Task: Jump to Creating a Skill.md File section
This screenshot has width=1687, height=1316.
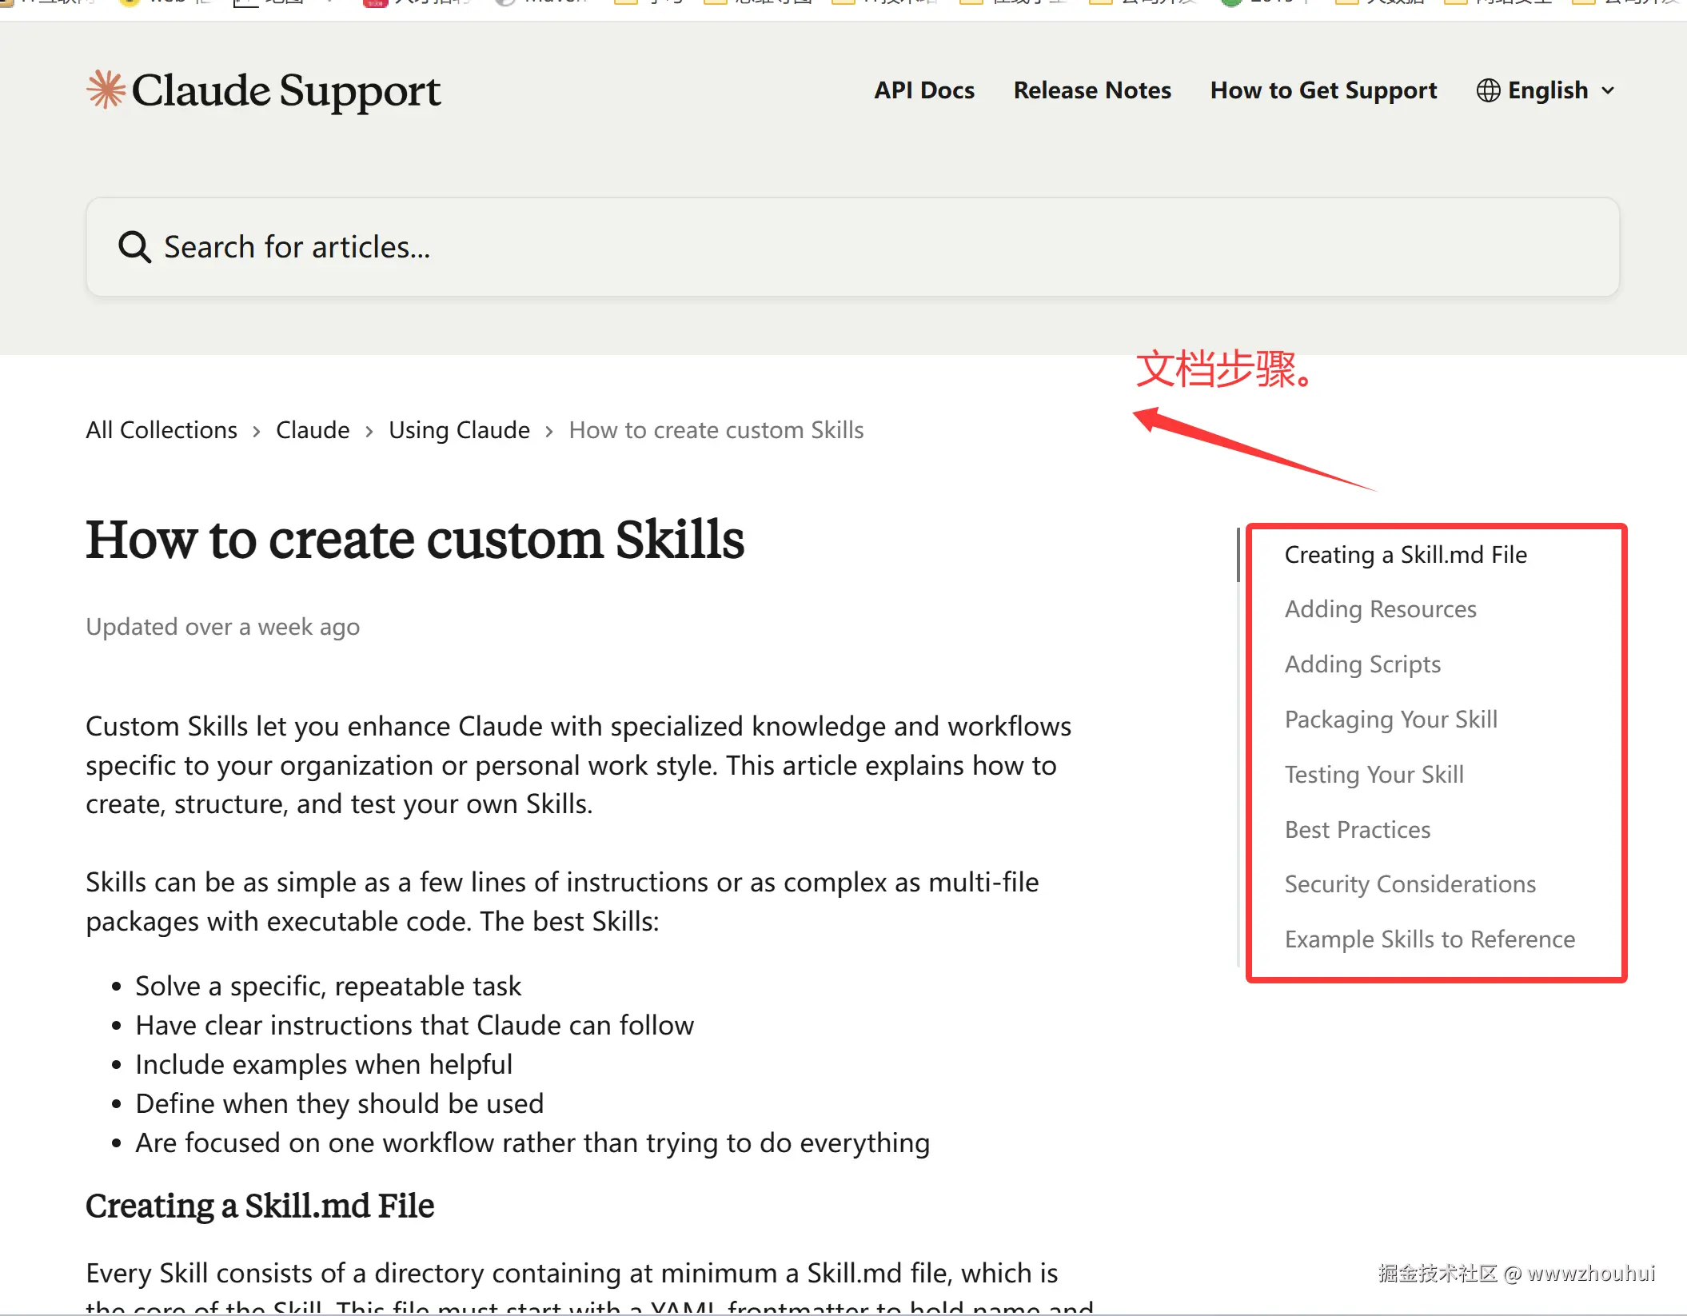Action: click(x=1406, y=555)
